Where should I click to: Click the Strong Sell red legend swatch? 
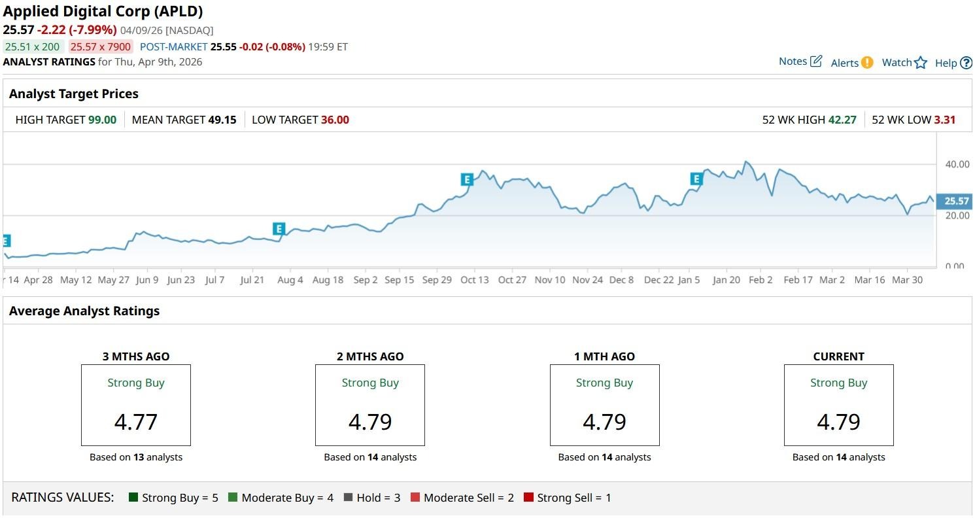coord(528,498)
